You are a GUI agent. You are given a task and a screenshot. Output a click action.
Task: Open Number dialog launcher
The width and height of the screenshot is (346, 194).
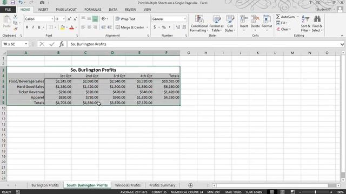pos(186,36)
